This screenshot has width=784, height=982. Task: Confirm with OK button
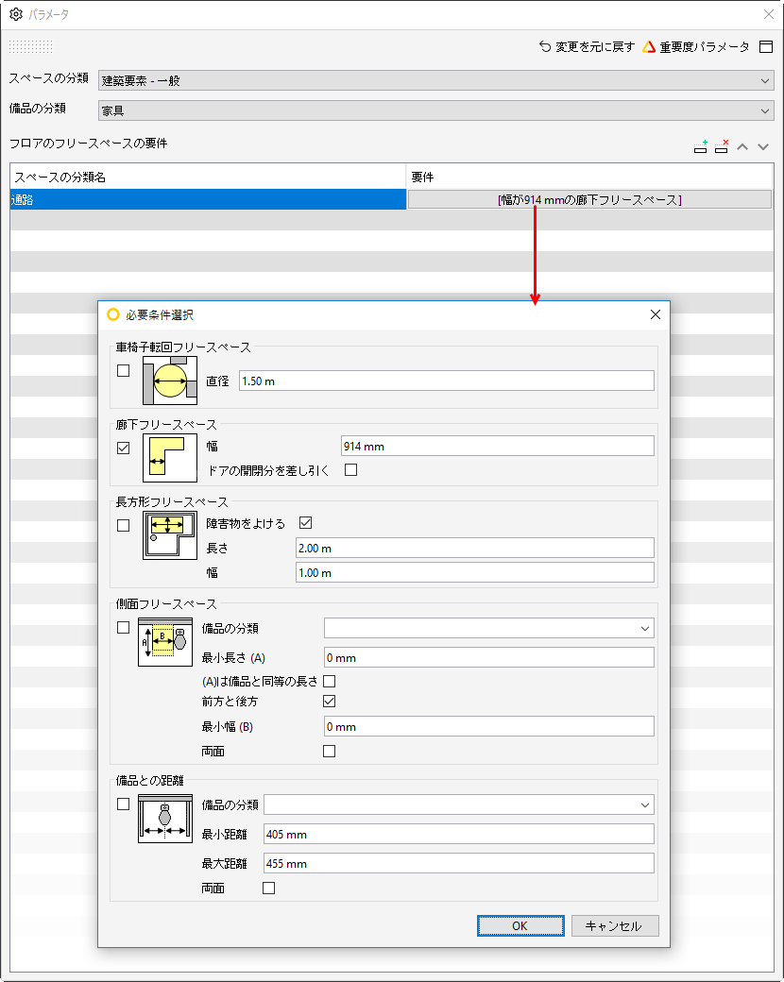[x=520, y=925]
